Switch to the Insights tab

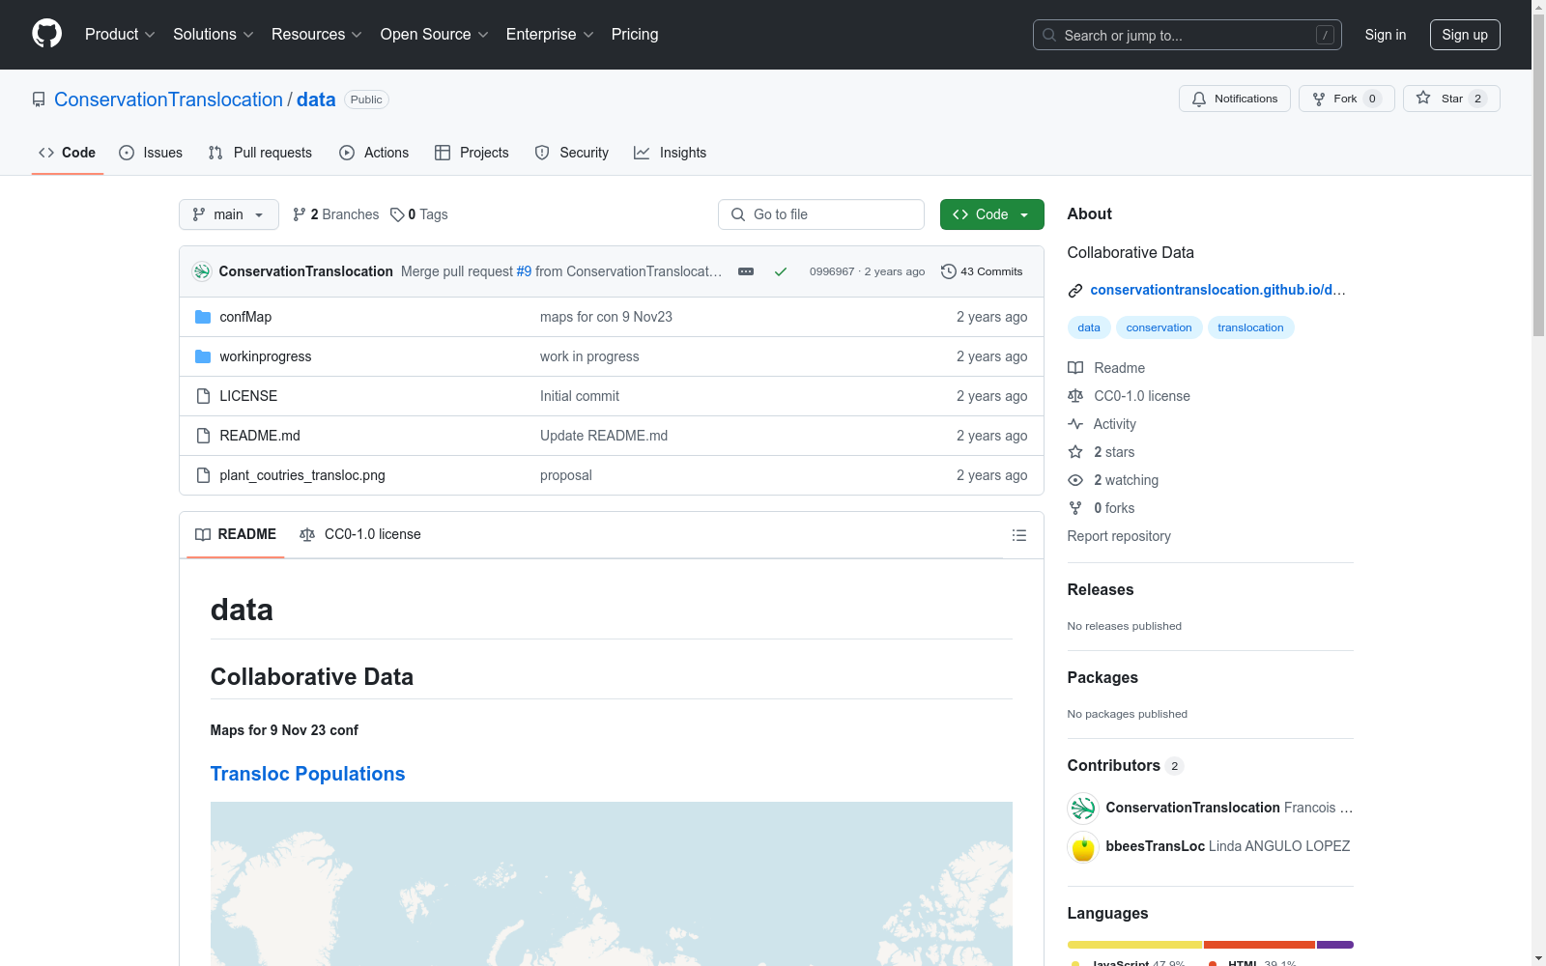[671, 153]
